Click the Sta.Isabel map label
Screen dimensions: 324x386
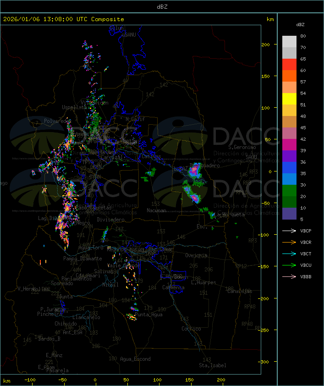[x=212, y=365]
